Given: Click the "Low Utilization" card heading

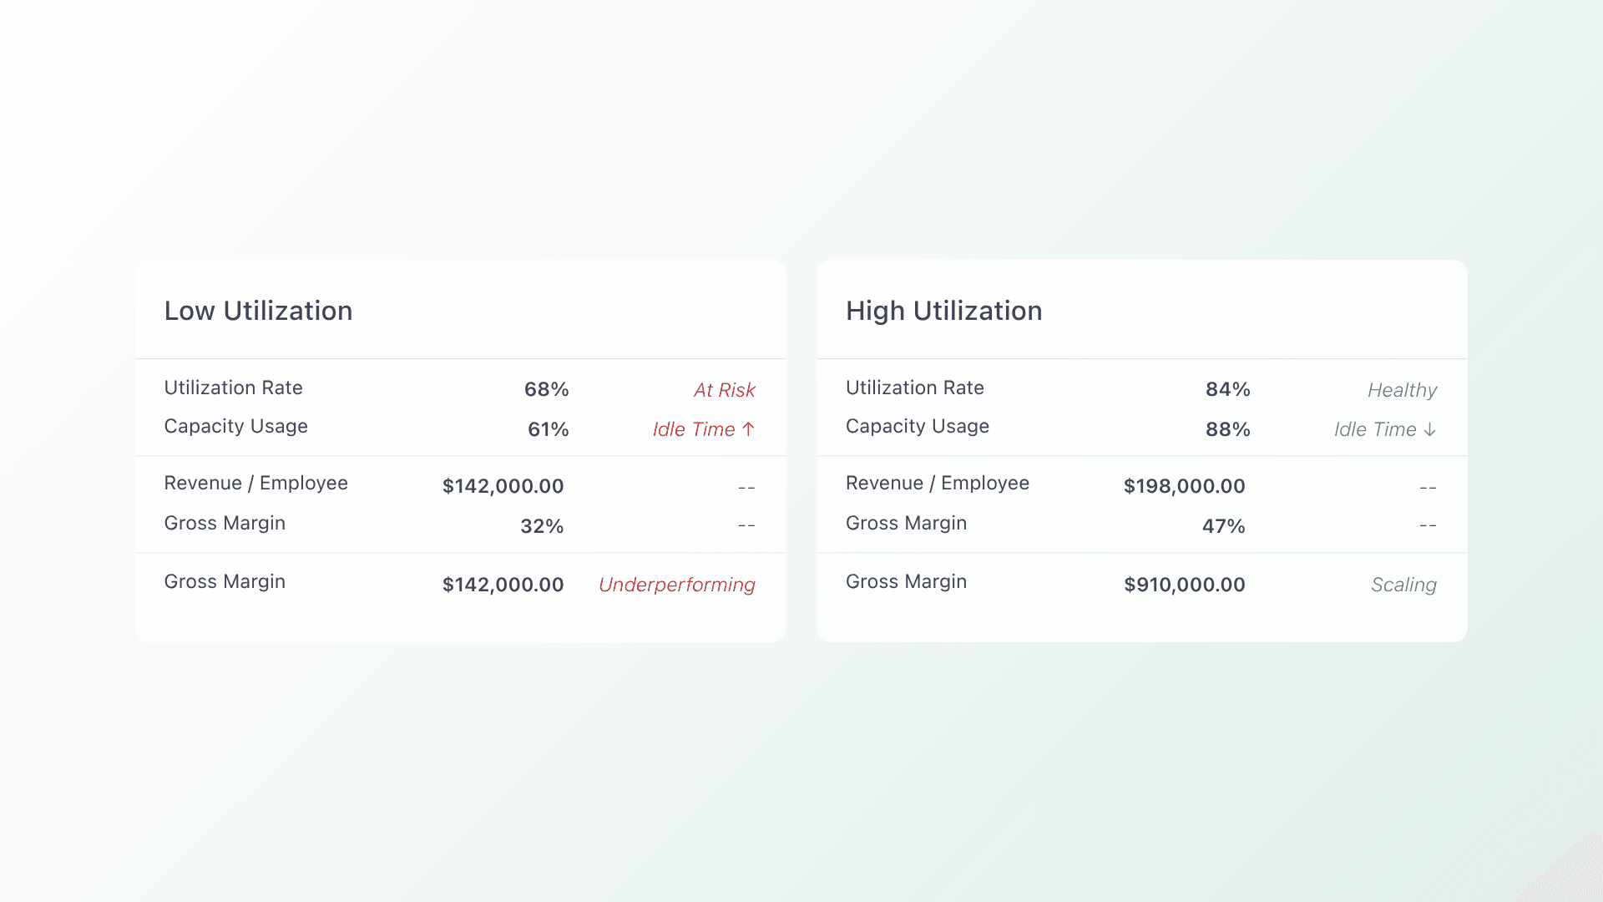Looking at the screenshot, I should click(258, 311).
